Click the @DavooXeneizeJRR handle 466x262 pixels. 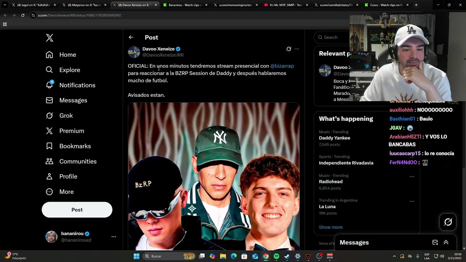point(163,55)
